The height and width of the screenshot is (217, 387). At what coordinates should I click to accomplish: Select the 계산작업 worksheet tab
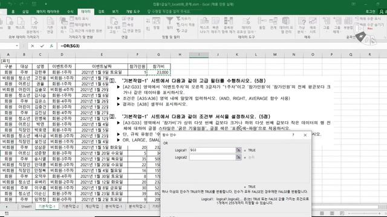pos(92,206)
